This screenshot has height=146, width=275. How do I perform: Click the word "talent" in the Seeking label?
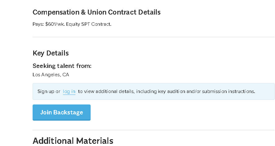click(67, 66)
